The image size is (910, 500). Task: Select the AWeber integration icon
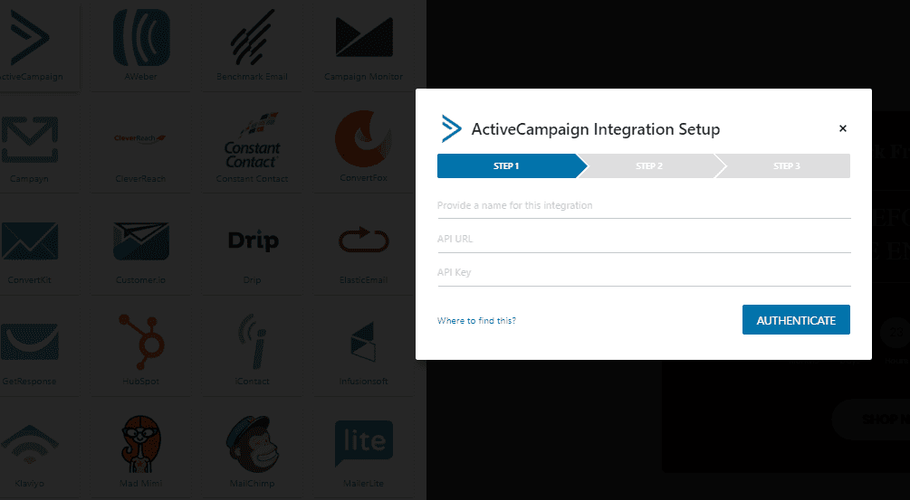[141, 38]
